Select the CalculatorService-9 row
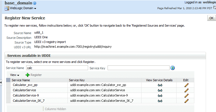The image size is (216, 112). [26, 95]
